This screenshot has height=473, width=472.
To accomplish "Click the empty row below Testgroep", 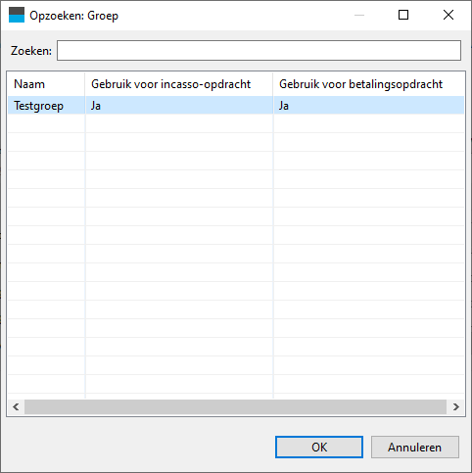I will [x=236, y=123].
